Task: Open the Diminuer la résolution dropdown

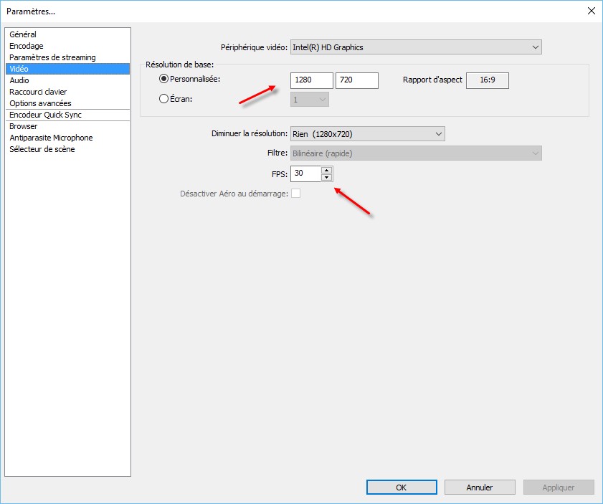Action: (x=367, y=134)
